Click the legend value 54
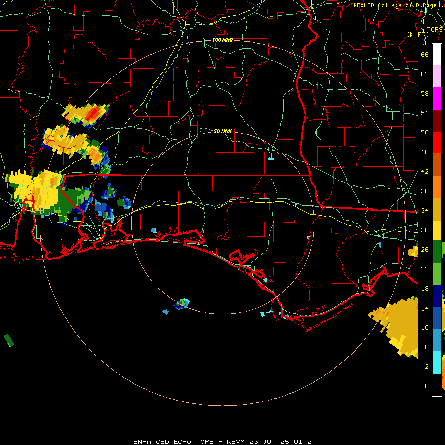Viewport: 445px width, 445px height. [425, 113]
